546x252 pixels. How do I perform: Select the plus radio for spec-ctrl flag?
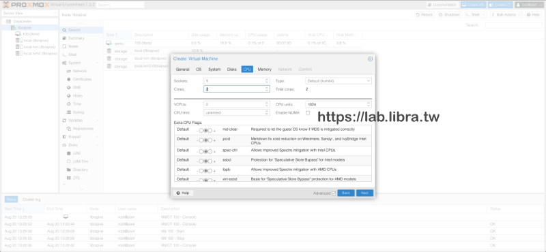pos(210,152)
